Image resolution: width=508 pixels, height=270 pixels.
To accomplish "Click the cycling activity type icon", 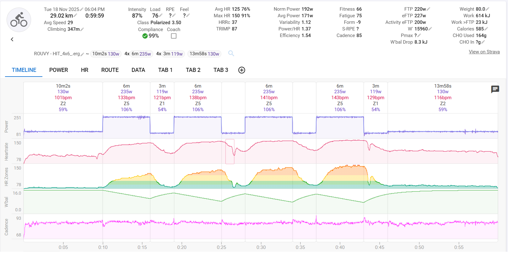I will [x=19, y=20].
